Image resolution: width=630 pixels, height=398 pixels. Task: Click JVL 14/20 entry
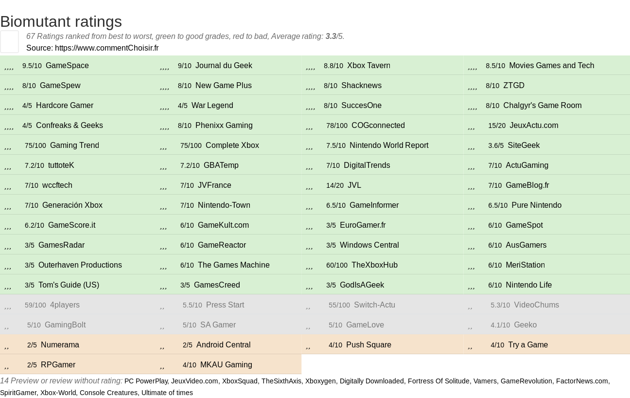coord(354,185)
